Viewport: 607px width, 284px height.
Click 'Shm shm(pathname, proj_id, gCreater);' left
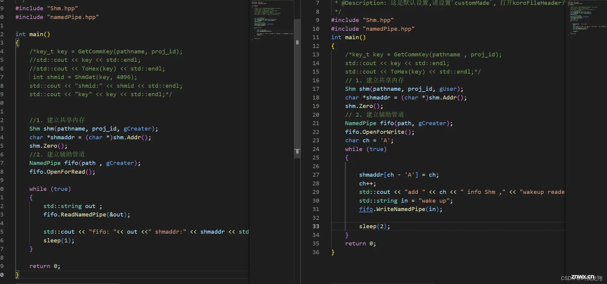coord(94,129)
